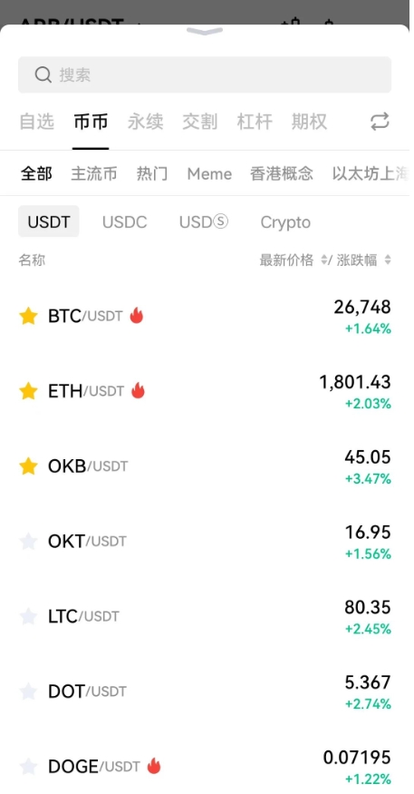Favorite DOT/USDT using its gray star
This screenshot has width=414, height=794.
coord(28,691)
